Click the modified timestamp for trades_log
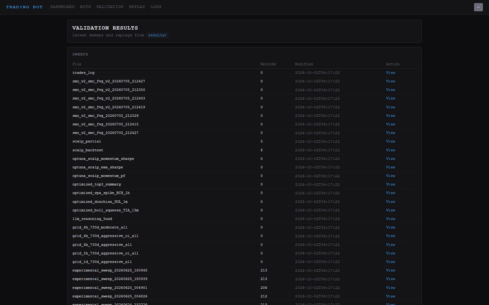Viewport: 489px width, 305px height. tap(317, 73)
